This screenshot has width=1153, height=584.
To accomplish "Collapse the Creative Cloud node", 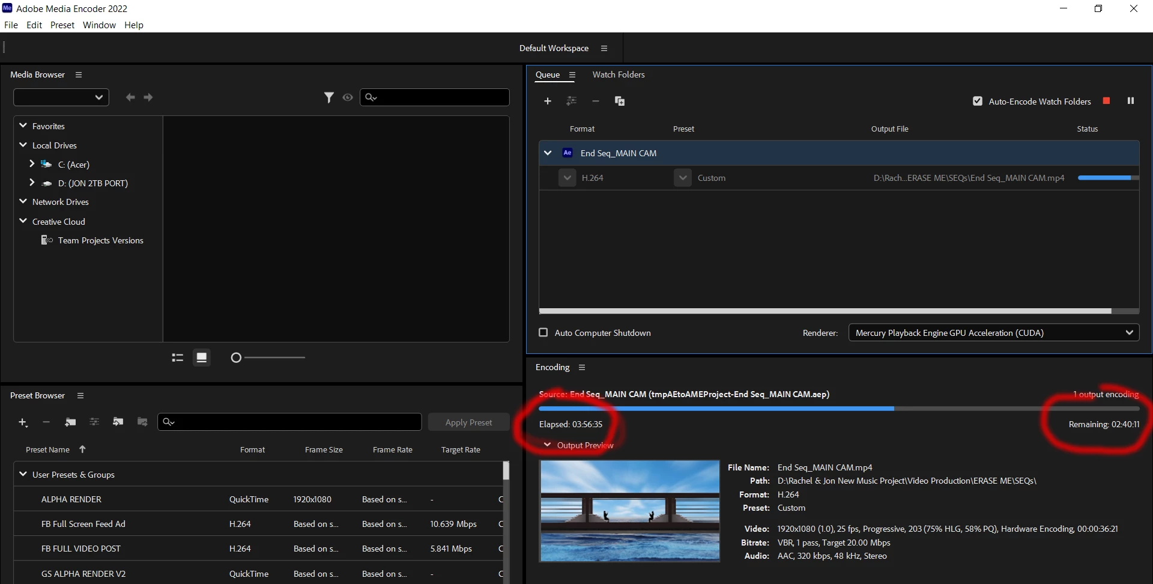I will 23,221.
